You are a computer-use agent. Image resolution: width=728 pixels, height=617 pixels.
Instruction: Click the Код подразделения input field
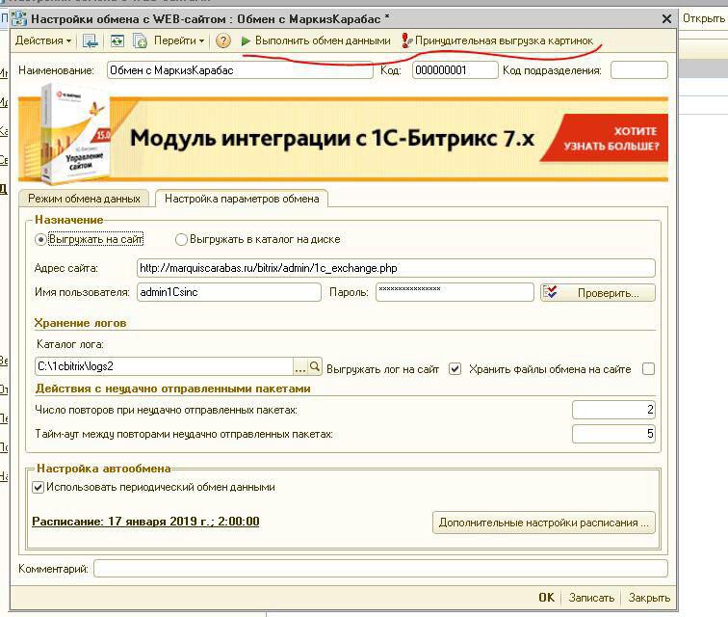(638, 70)
